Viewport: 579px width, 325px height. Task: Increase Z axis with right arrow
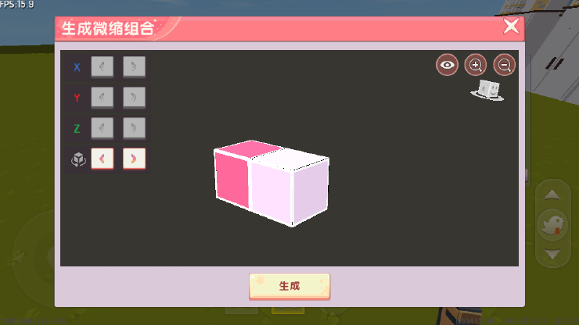(x=134, y=128)
